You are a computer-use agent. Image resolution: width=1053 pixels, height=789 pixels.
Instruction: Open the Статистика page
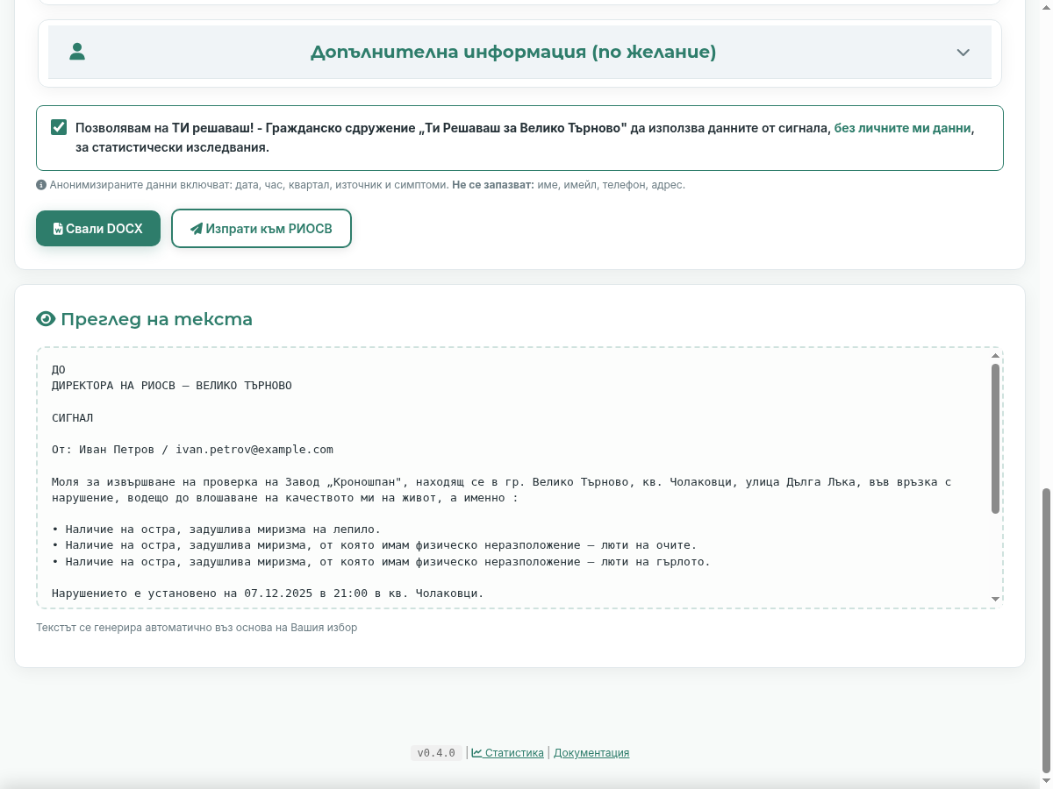513,752
